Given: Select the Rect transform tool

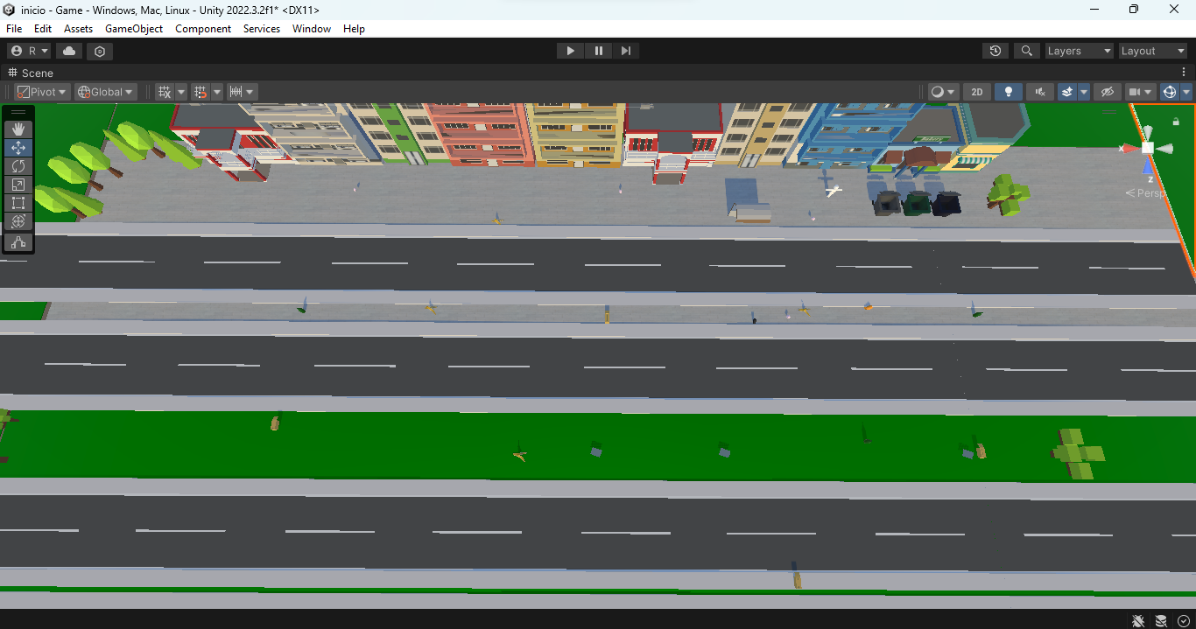Looking at the screenshot, I should click(x=18, y=203).
